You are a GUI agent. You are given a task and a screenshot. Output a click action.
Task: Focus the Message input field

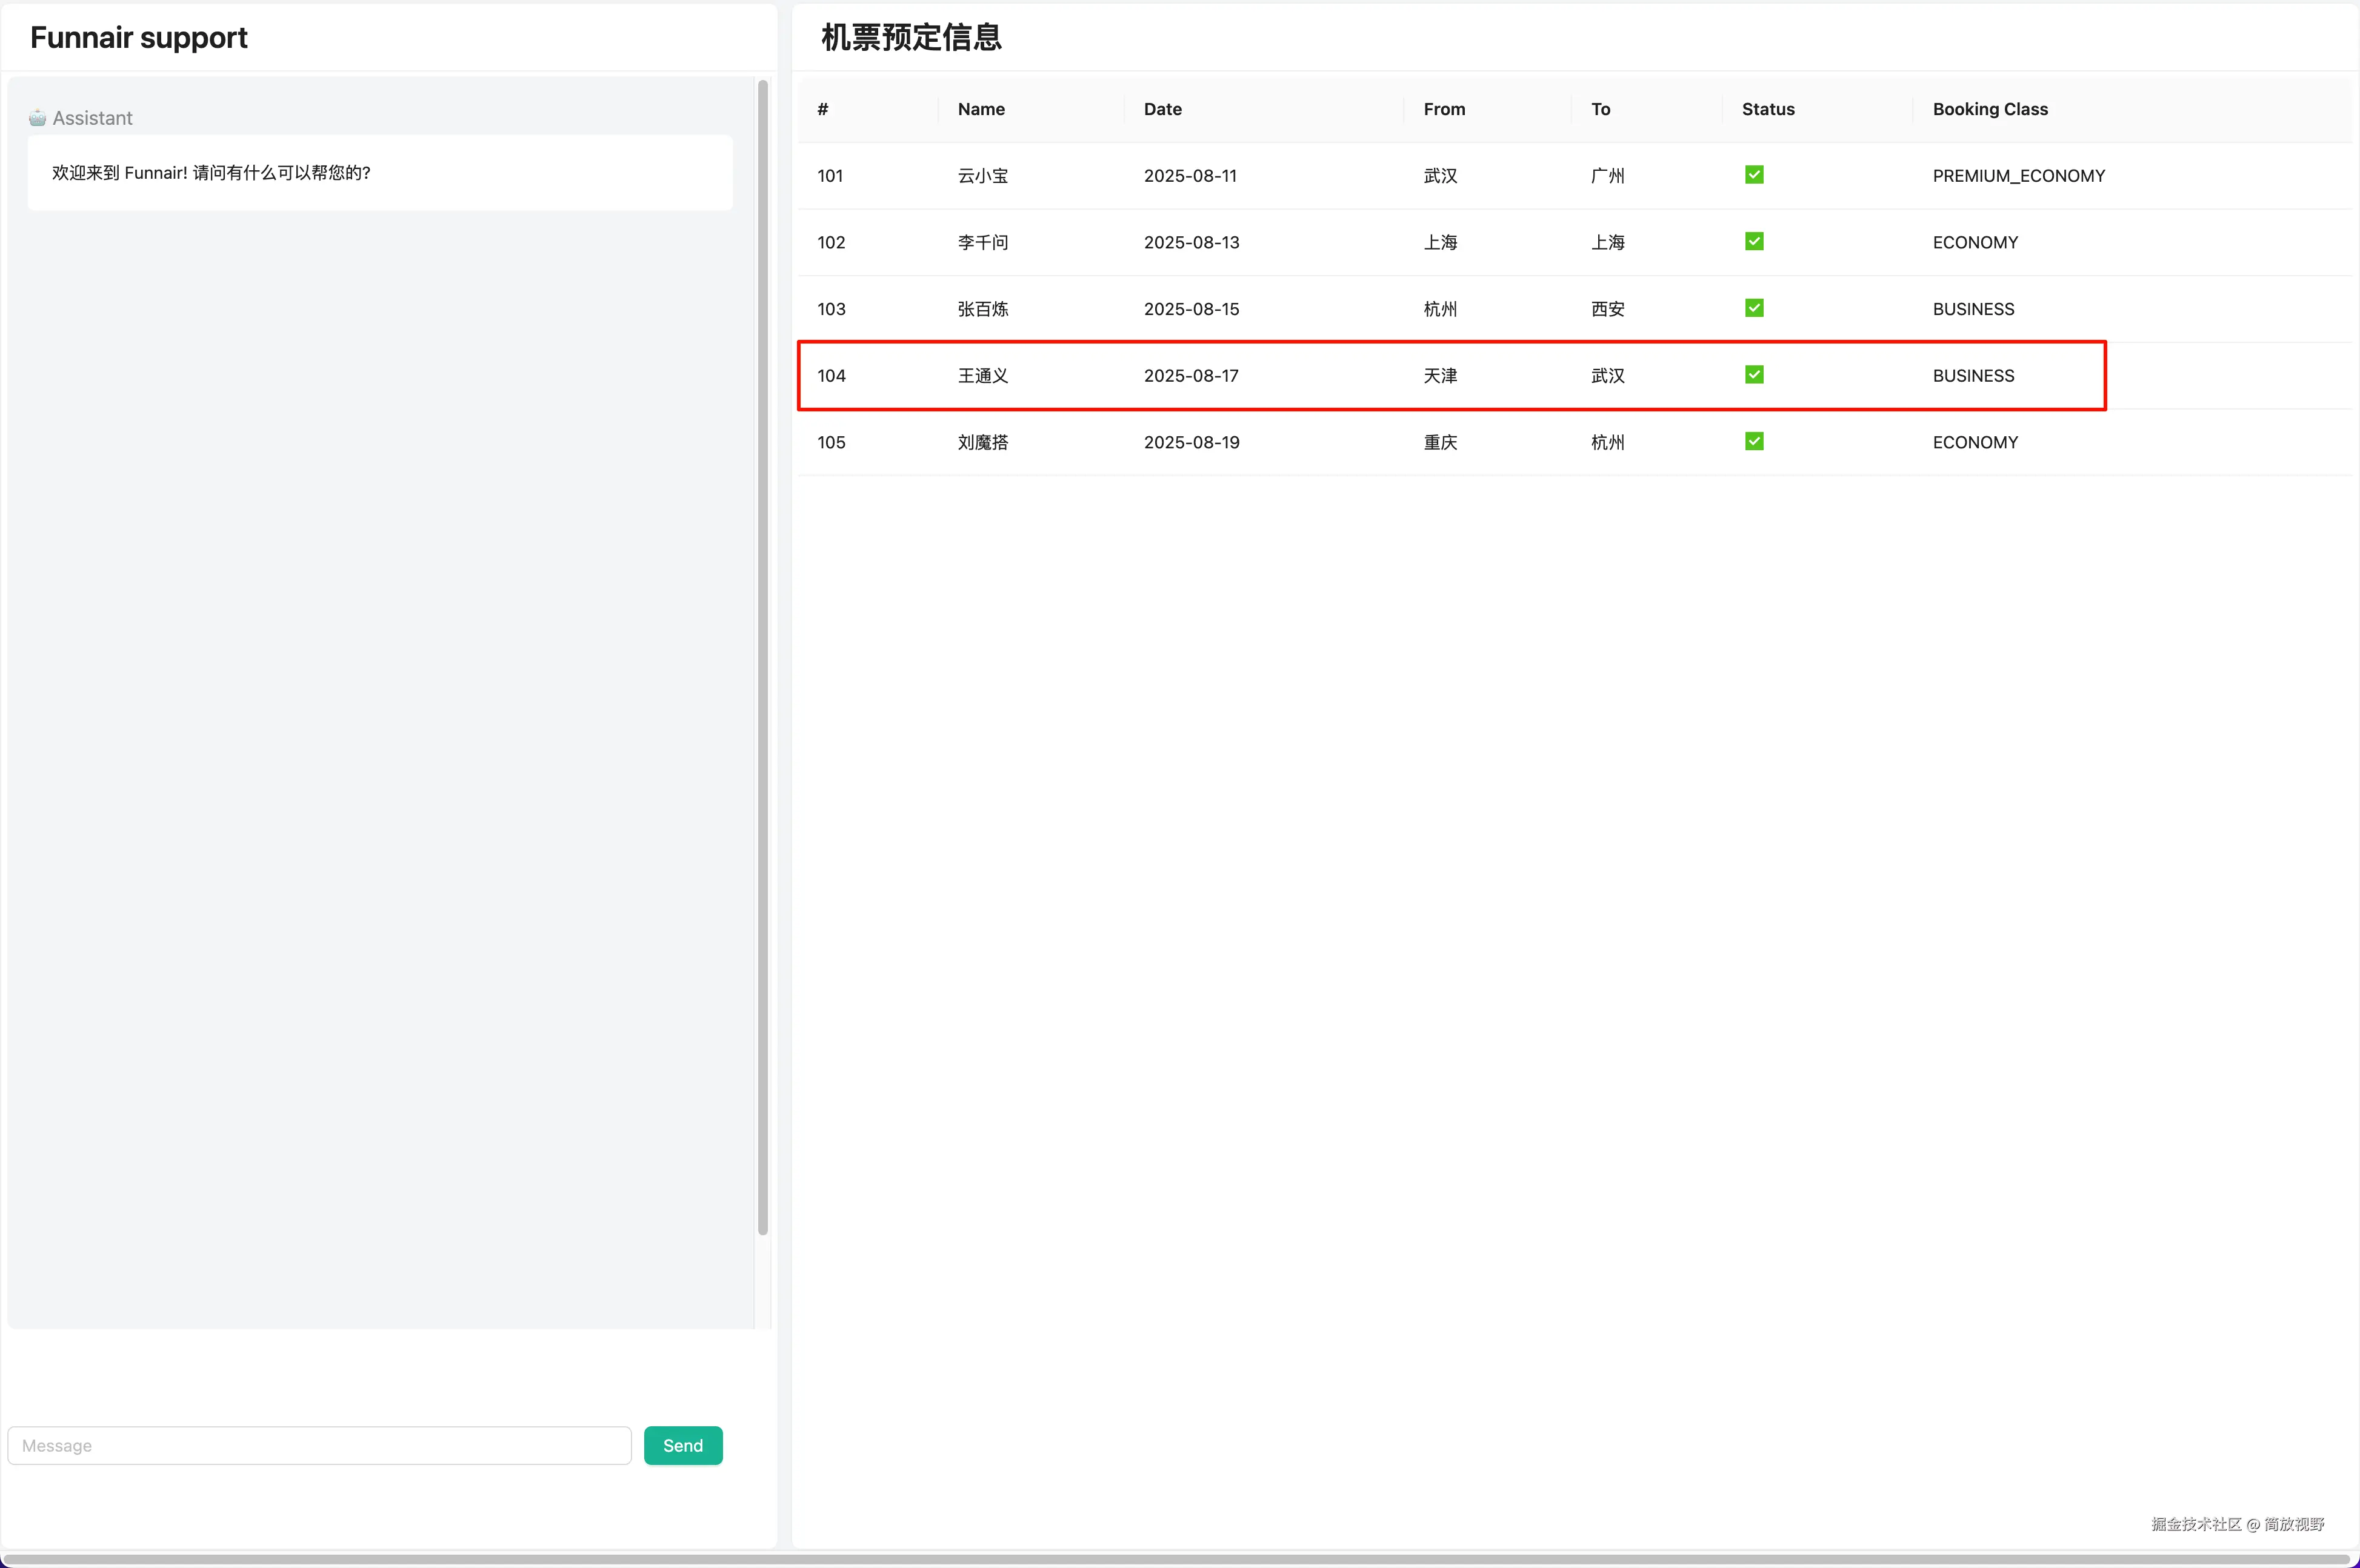tap(319, 1445)
